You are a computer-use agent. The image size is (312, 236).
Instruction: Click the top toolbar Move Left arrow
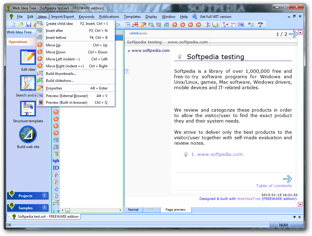(191, 25)
